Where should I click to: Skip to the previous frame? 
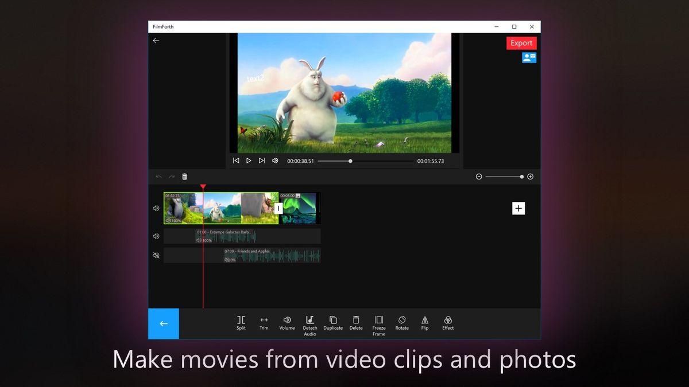[x=236, y=161]
